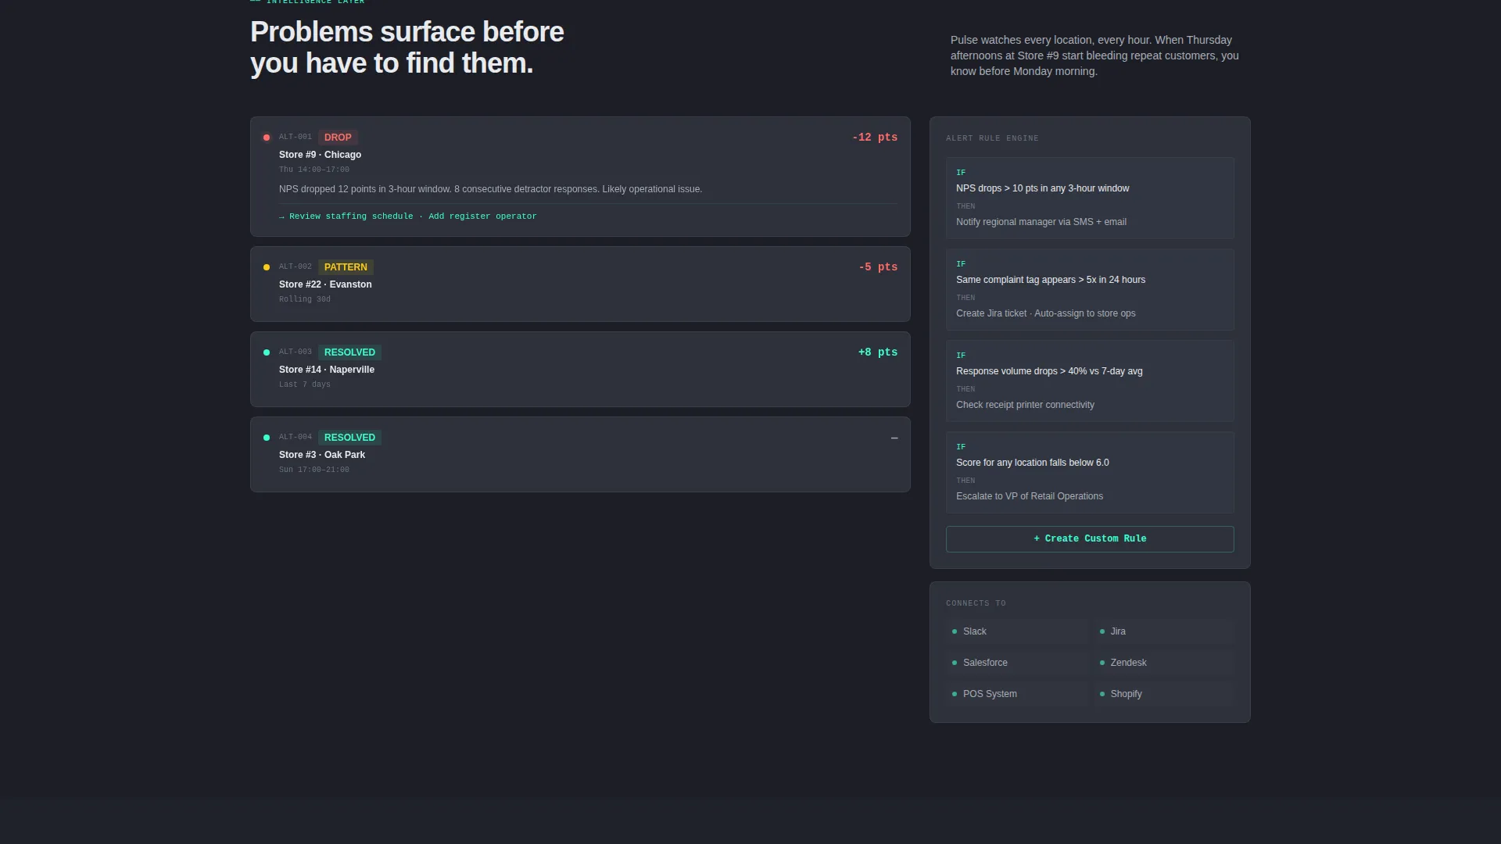
Task: Select the Slack integration chip
Action: 1017,631
